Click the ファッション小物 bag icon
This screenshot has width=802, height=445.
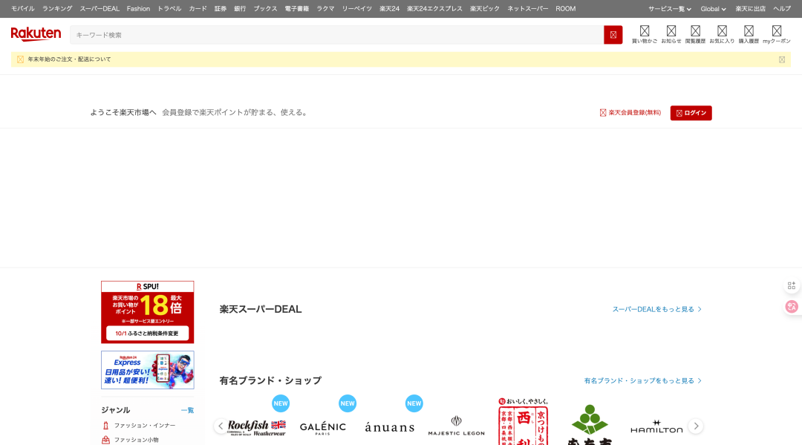click(x=106, y=440)
